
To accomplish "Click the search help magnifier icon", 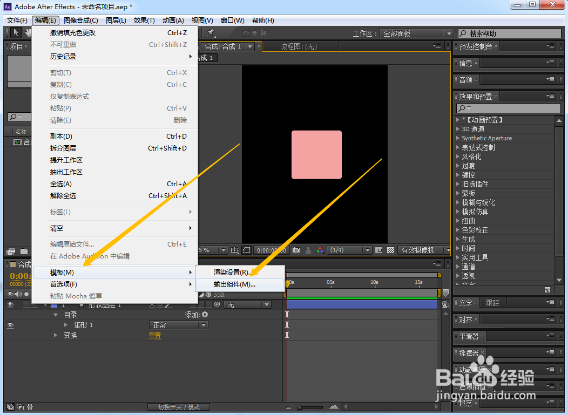I will pos(463,33).
